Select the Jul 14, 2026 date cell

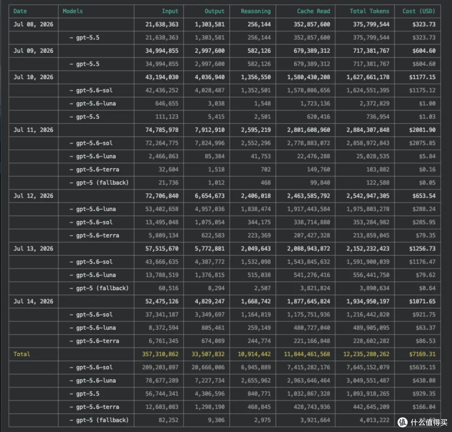pyautogui.click(x=33, y=301)
